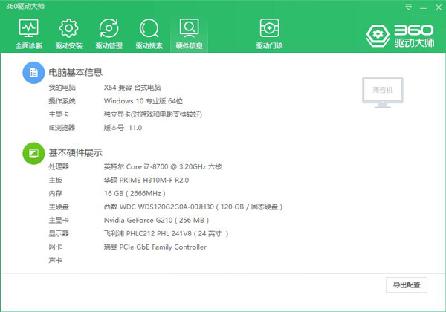Open the 驱动搜索 driver search icon

pos(149,34)
